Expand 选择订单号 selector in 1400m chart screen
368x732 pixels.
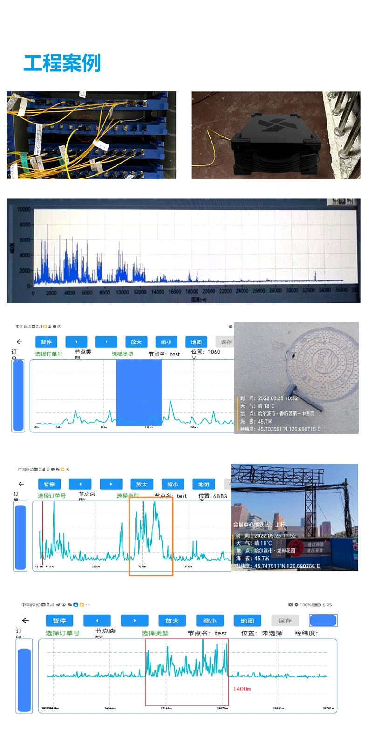tap(62, 633)
